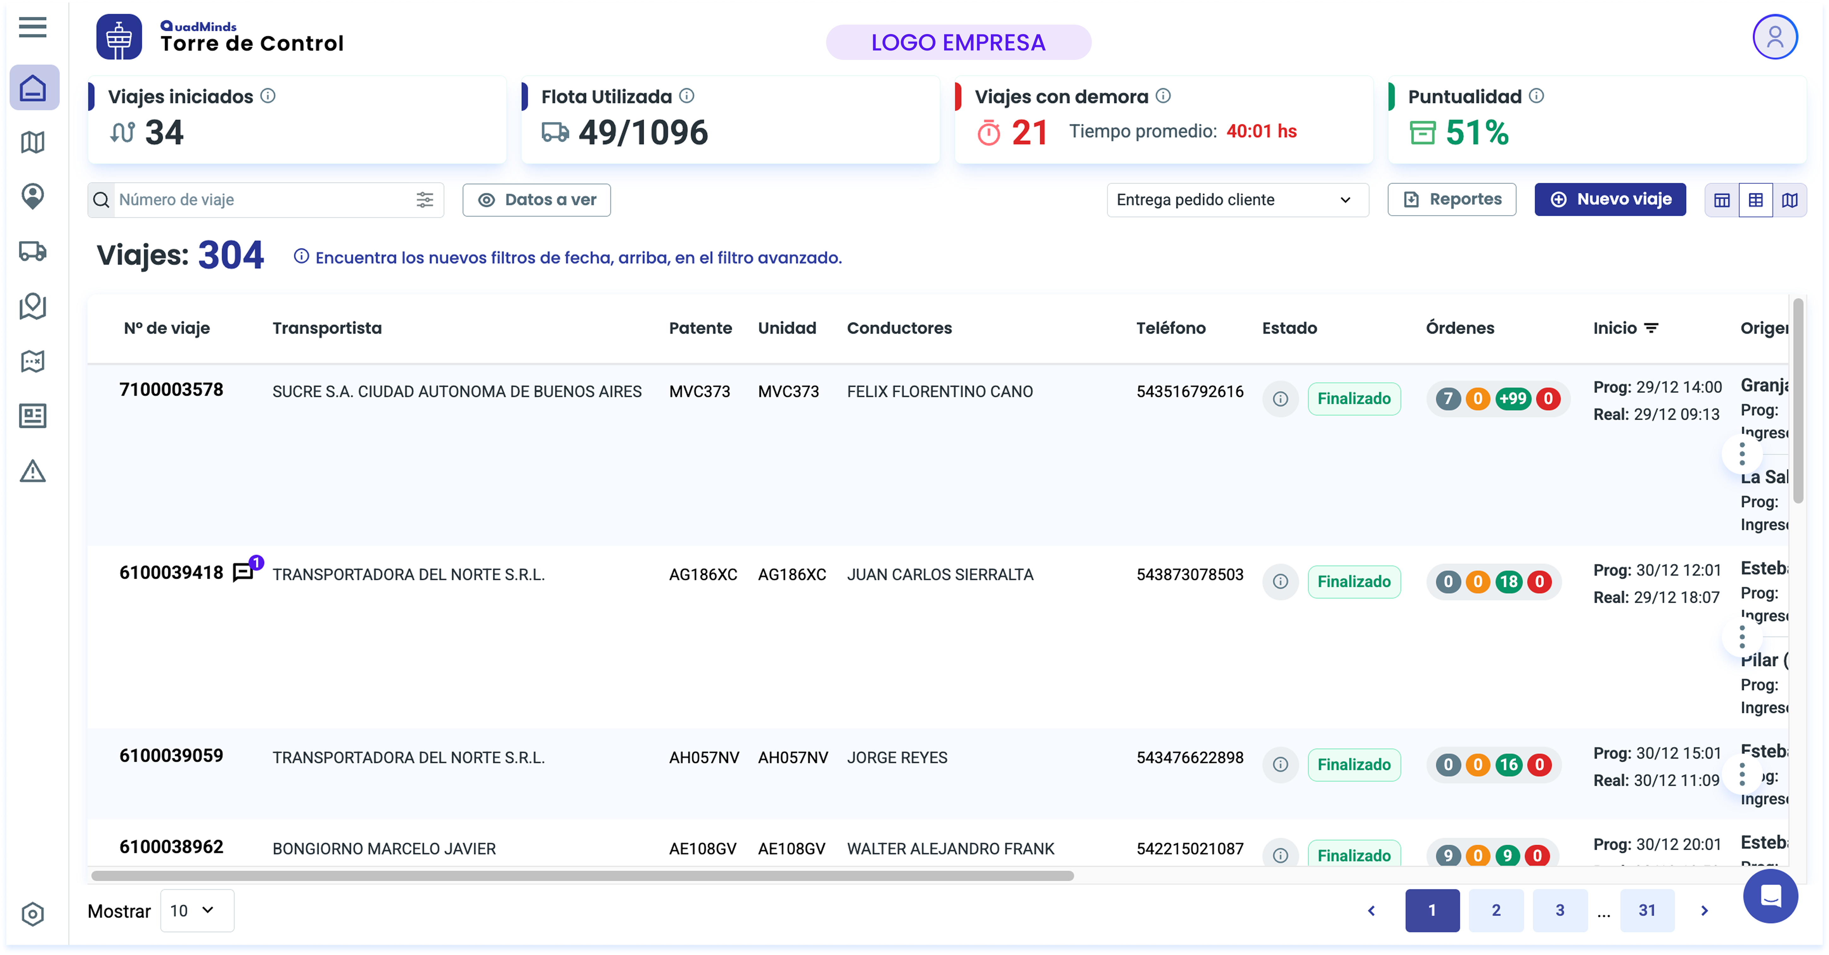The height and width of the screenshot is (955, 1829).
Task: Open comment bubble on trip 6100039418
Action: (x=244, y=572)
